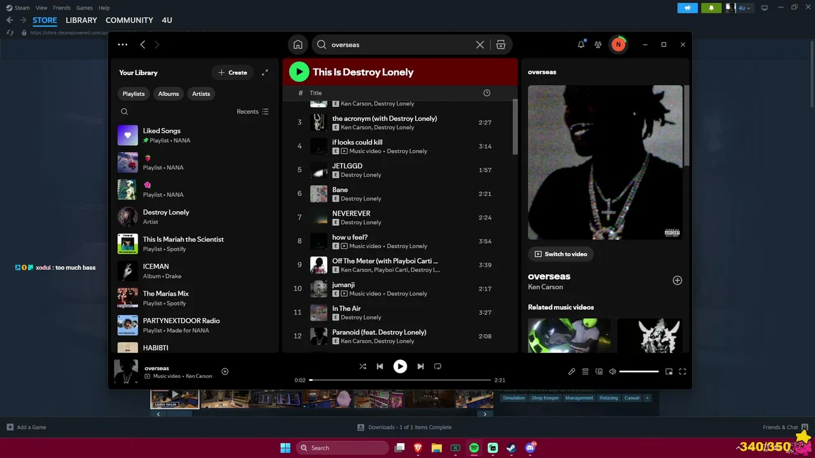Play This Is Destroy Lonely playlist
The image size is (815, 458).
point(299,72)
